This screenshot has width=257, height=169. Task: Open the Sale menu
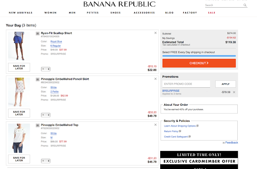212,12
